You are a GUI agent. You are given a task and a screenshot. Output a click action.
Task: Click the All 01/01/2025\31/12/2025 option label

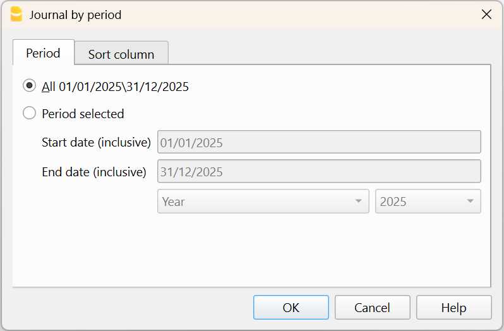116,87
